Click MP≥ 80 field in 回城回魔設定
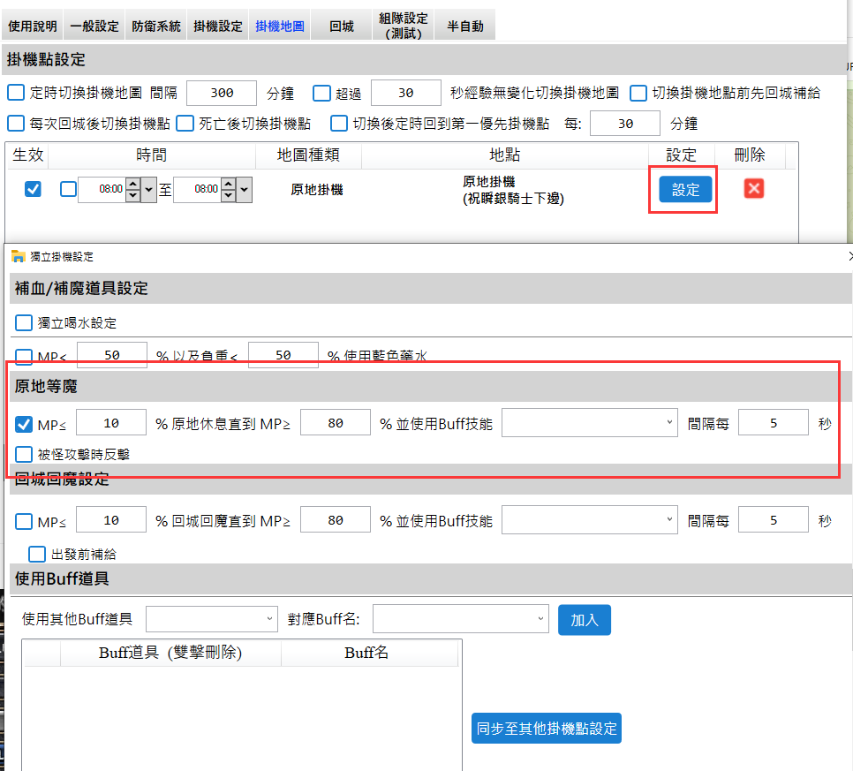 point(336,520)
